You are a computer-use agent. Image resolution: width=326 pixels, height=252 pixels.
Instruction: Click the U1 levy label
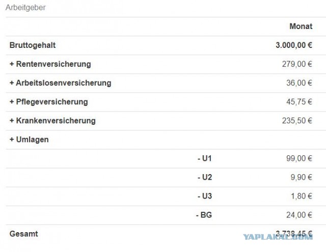[204, 158]
